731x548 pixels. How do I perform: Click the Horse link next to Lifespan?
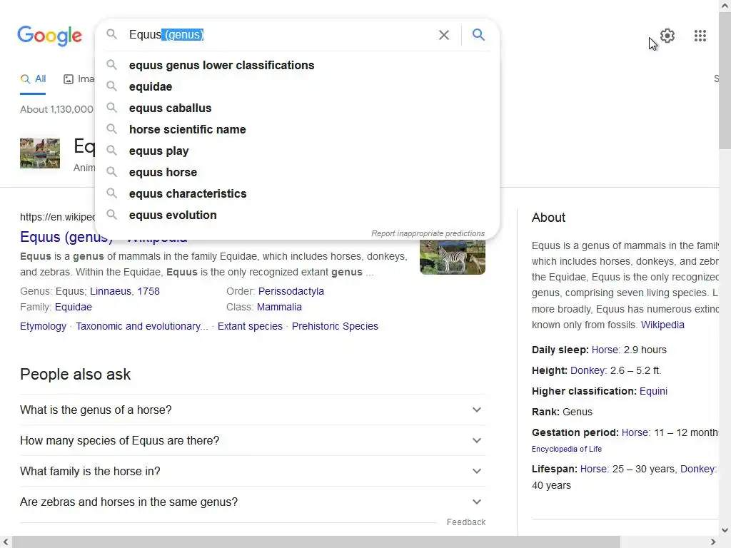[x=593, y=470]
